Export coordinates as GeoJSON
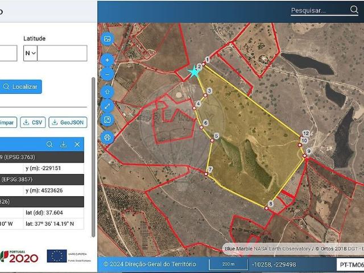Screen dimensions: 364x273 [68, 122]
